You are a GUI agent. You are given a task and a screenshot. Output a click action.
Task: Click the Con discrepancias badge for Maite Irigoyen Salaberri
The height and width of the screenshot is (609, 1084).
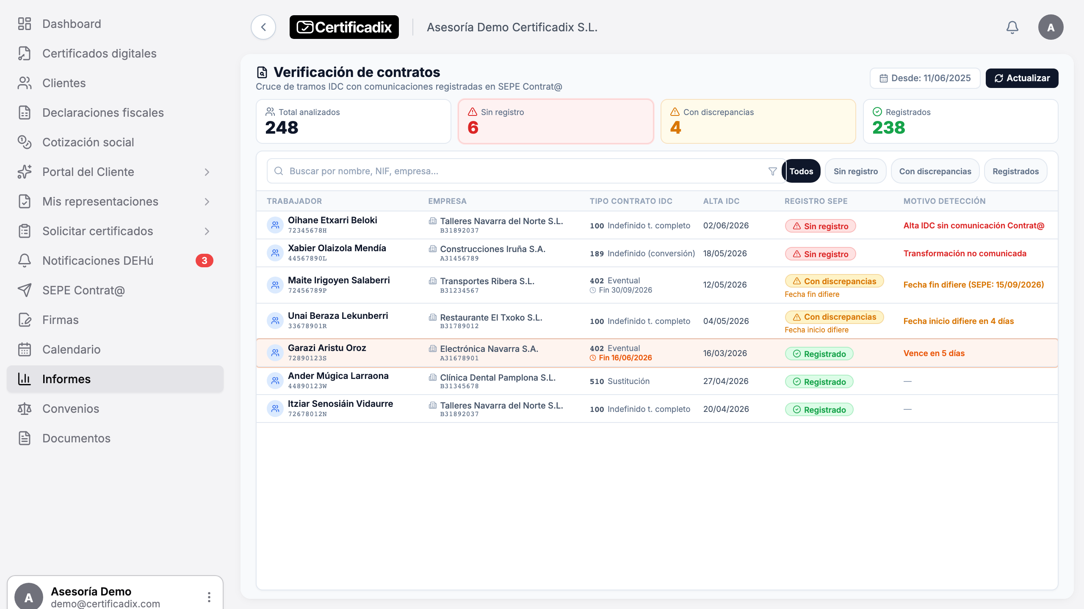click(834, 281)
